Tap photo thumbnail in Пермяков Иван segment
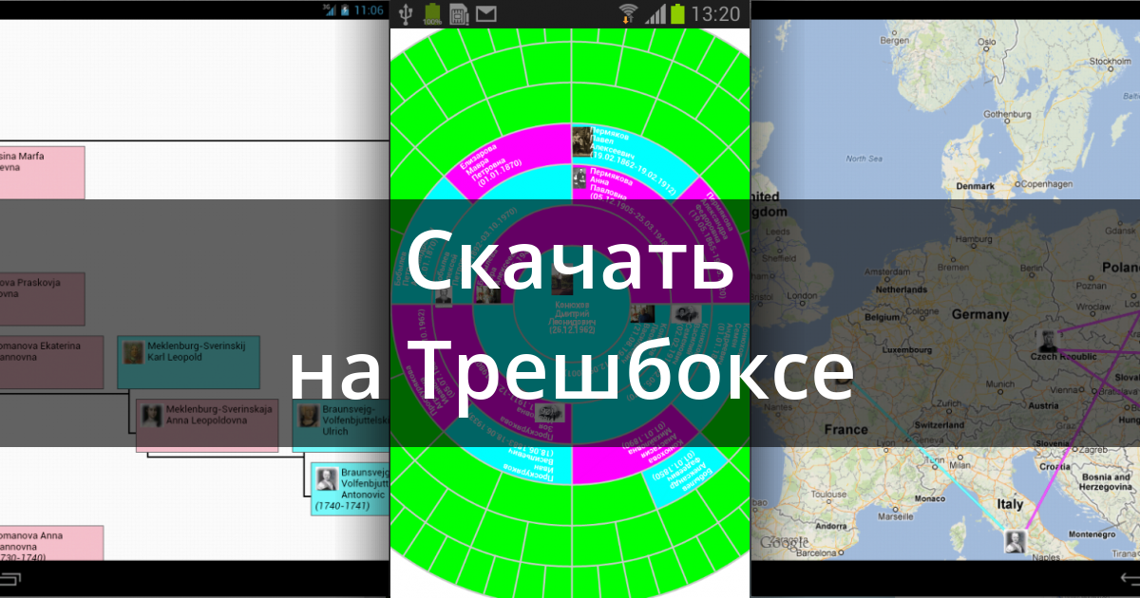 pyautogui.click(x=581, y=141)
